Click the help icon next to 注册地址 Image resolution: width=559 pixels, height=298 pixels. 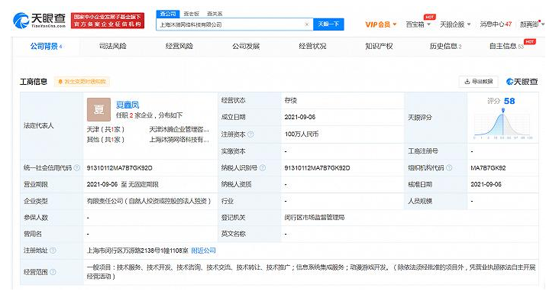coord(53,251)
